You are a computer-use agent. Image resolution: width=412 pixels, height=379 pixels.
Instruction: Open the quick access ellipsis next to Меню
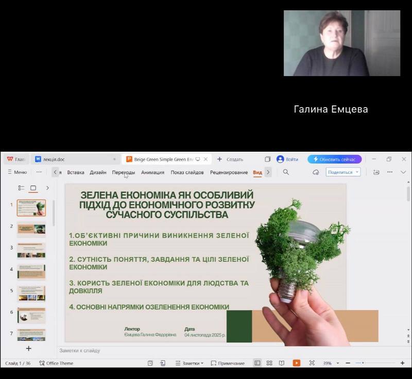[39, 172]
